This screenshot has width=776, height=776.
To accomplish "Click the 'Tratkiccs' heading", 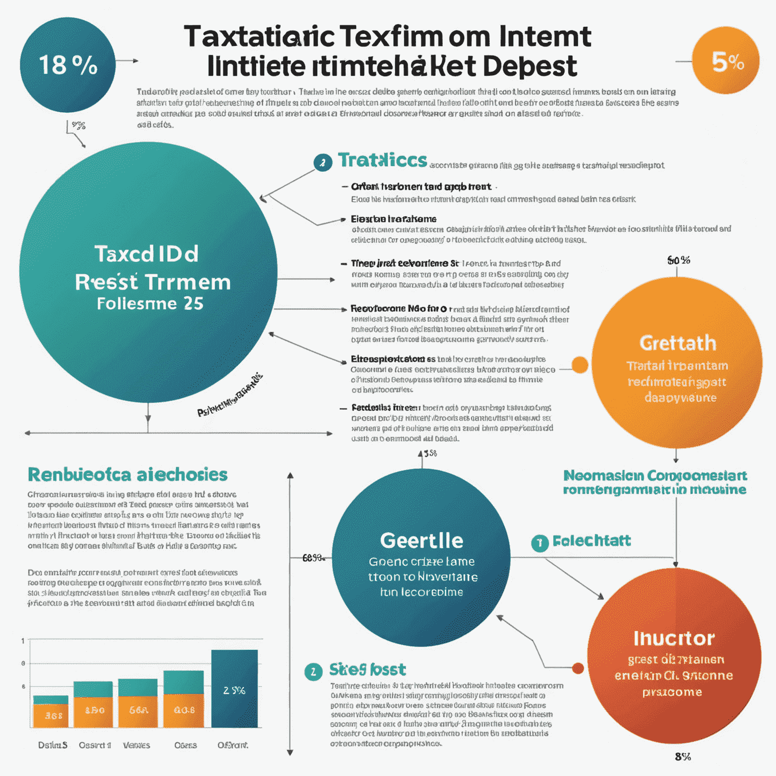I will [382, 160].
